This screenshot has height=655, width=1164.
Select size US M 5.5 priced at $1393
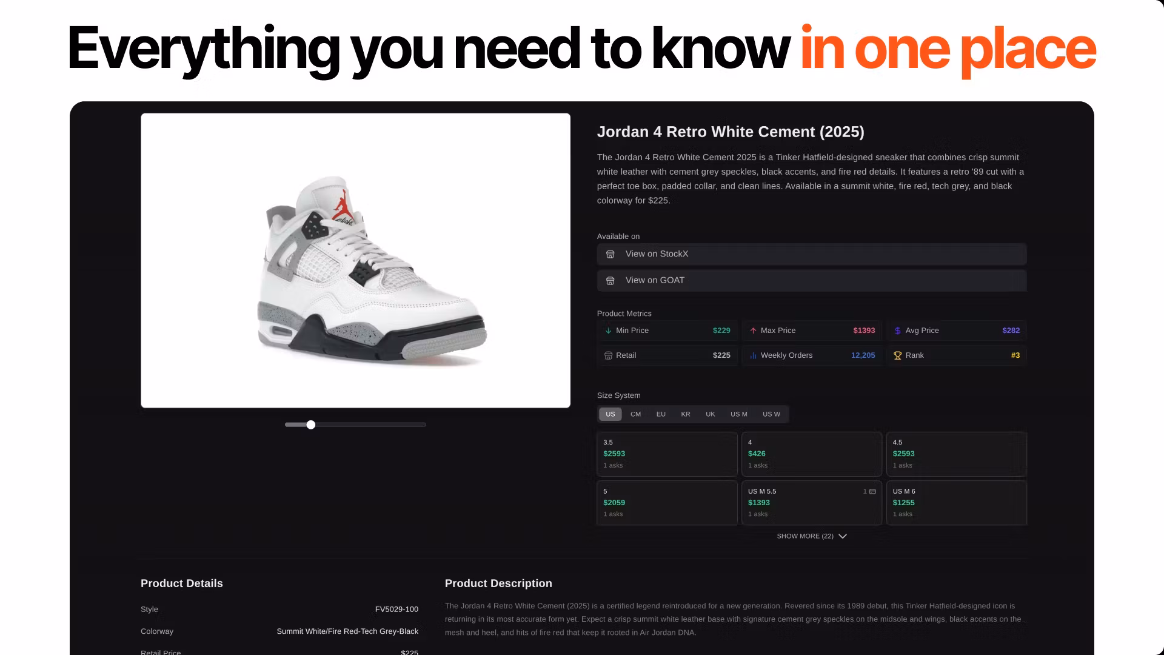[x=812, y=503]
